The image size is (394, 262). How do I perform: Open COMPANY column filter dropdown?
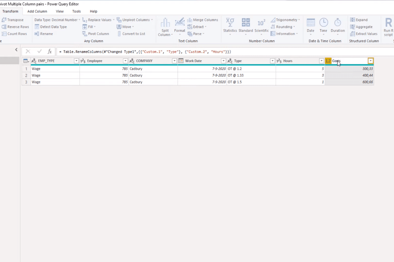coord(174,61)
